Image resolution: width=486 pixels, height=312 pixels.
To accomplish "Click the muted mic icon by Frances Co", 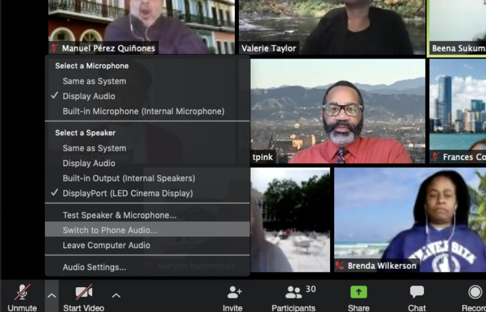I will click(435, 157).
